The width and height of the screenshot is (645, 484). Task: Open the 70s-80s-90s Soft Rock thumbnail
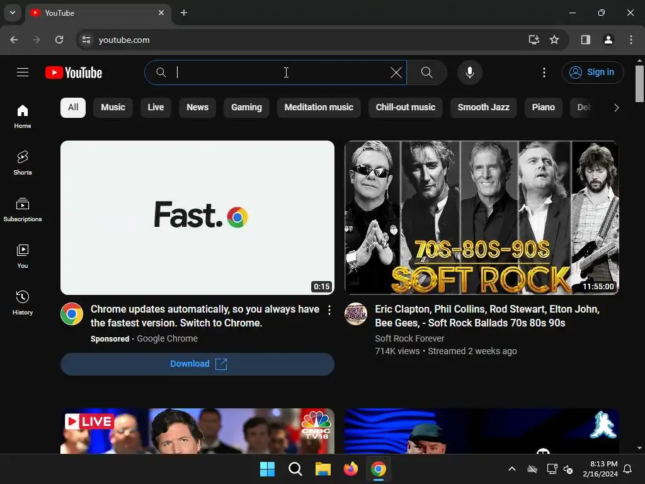482,217
